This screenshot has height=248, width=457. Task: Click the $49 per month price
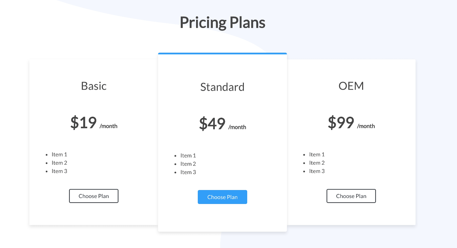pyautogui.click(x=222, y=124)
